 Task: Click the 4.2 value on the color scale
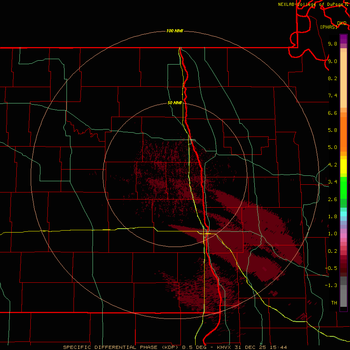332,165
